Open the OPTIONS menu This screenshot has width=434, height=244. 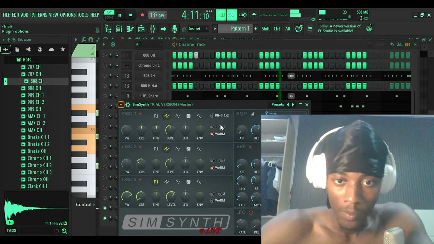tap(68, 15)
